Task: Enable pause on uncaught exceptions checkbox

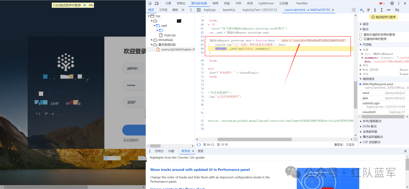Action: pyautogui.click(x=361, y=34)
